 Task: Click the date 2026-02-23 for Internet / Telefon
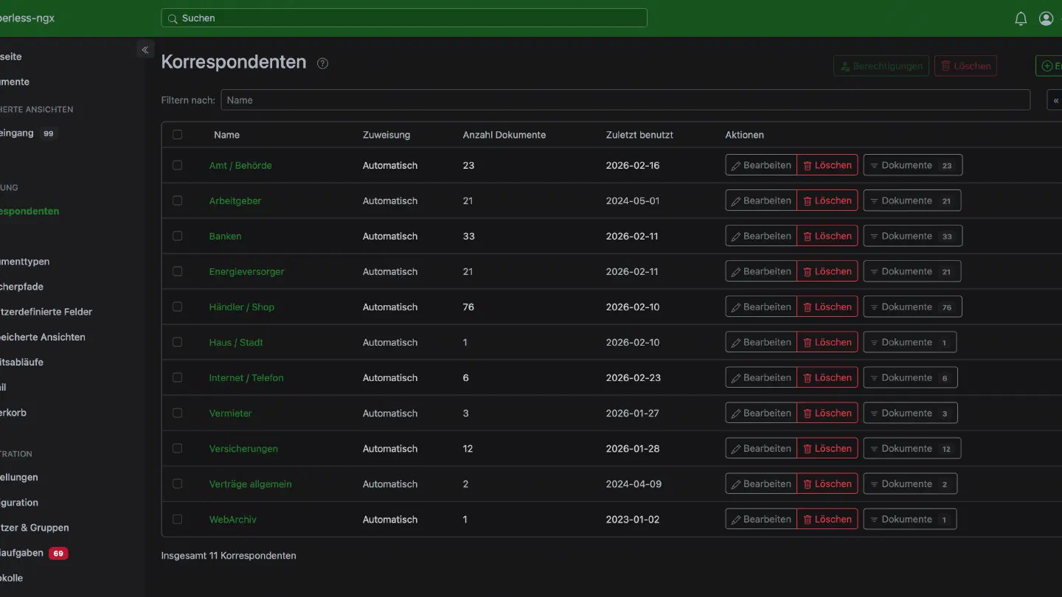coord(634,377)
